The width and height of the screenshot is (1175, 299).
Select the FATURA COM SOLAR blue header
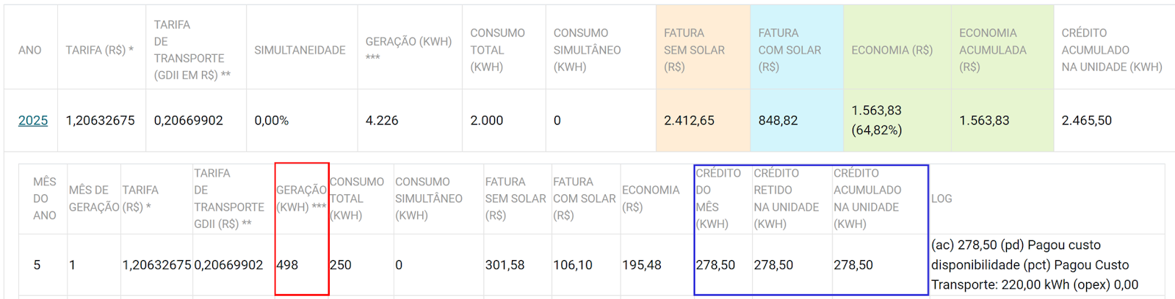click(789, 50)
